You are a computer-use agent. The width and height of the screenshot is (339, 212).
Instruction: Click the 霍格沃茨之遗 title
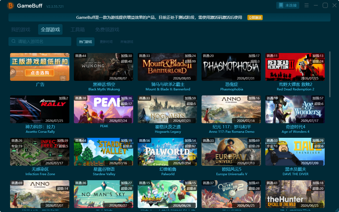pos(168,127)
